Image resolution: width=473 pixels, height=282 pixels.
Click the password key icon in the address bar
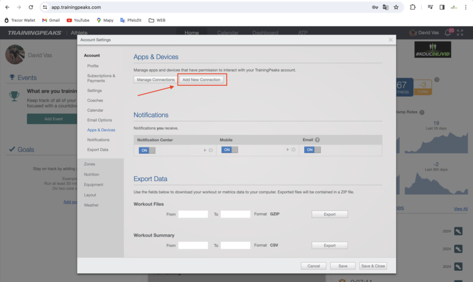[374, 7]
